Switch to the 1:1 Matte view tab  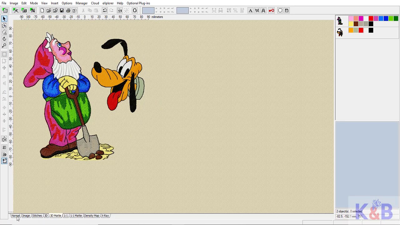tap(76, 216)
